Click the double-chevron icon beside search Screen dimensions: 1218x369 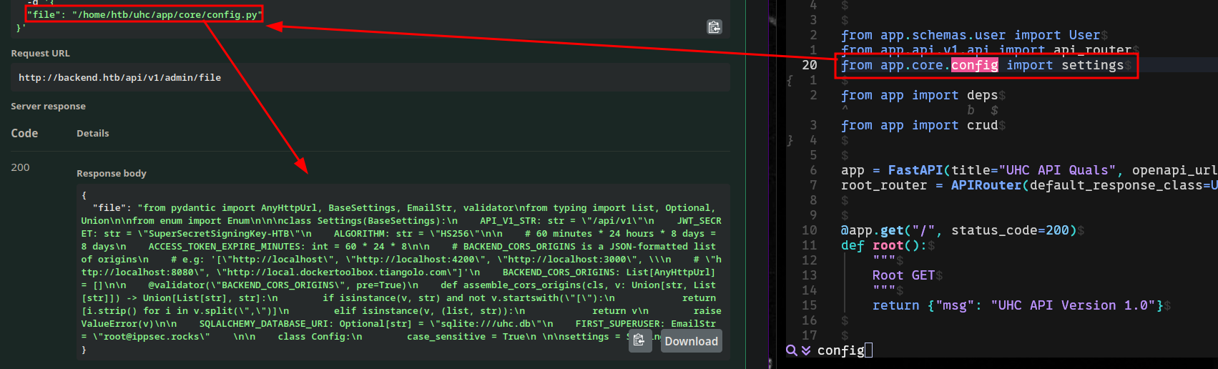coord(806,350)
